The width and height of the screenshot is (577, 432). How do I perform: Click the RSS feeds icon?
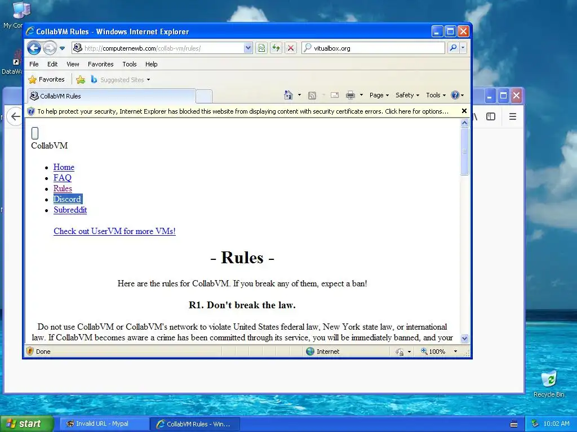[x=312, y=96]
